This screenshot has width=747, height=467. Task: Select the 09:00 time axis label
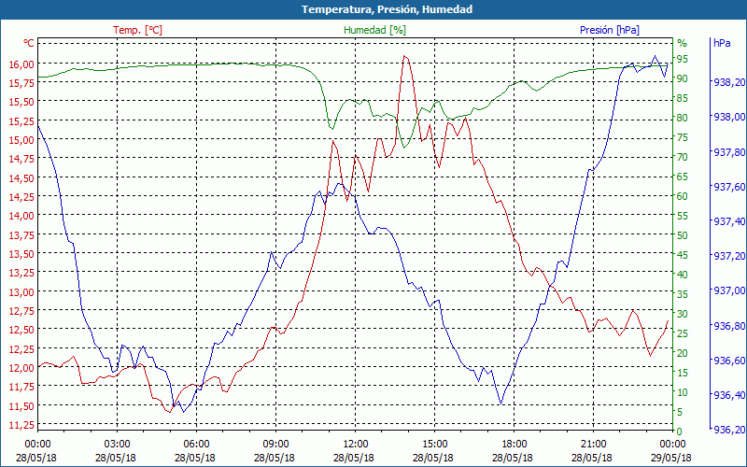coord(275,445)
